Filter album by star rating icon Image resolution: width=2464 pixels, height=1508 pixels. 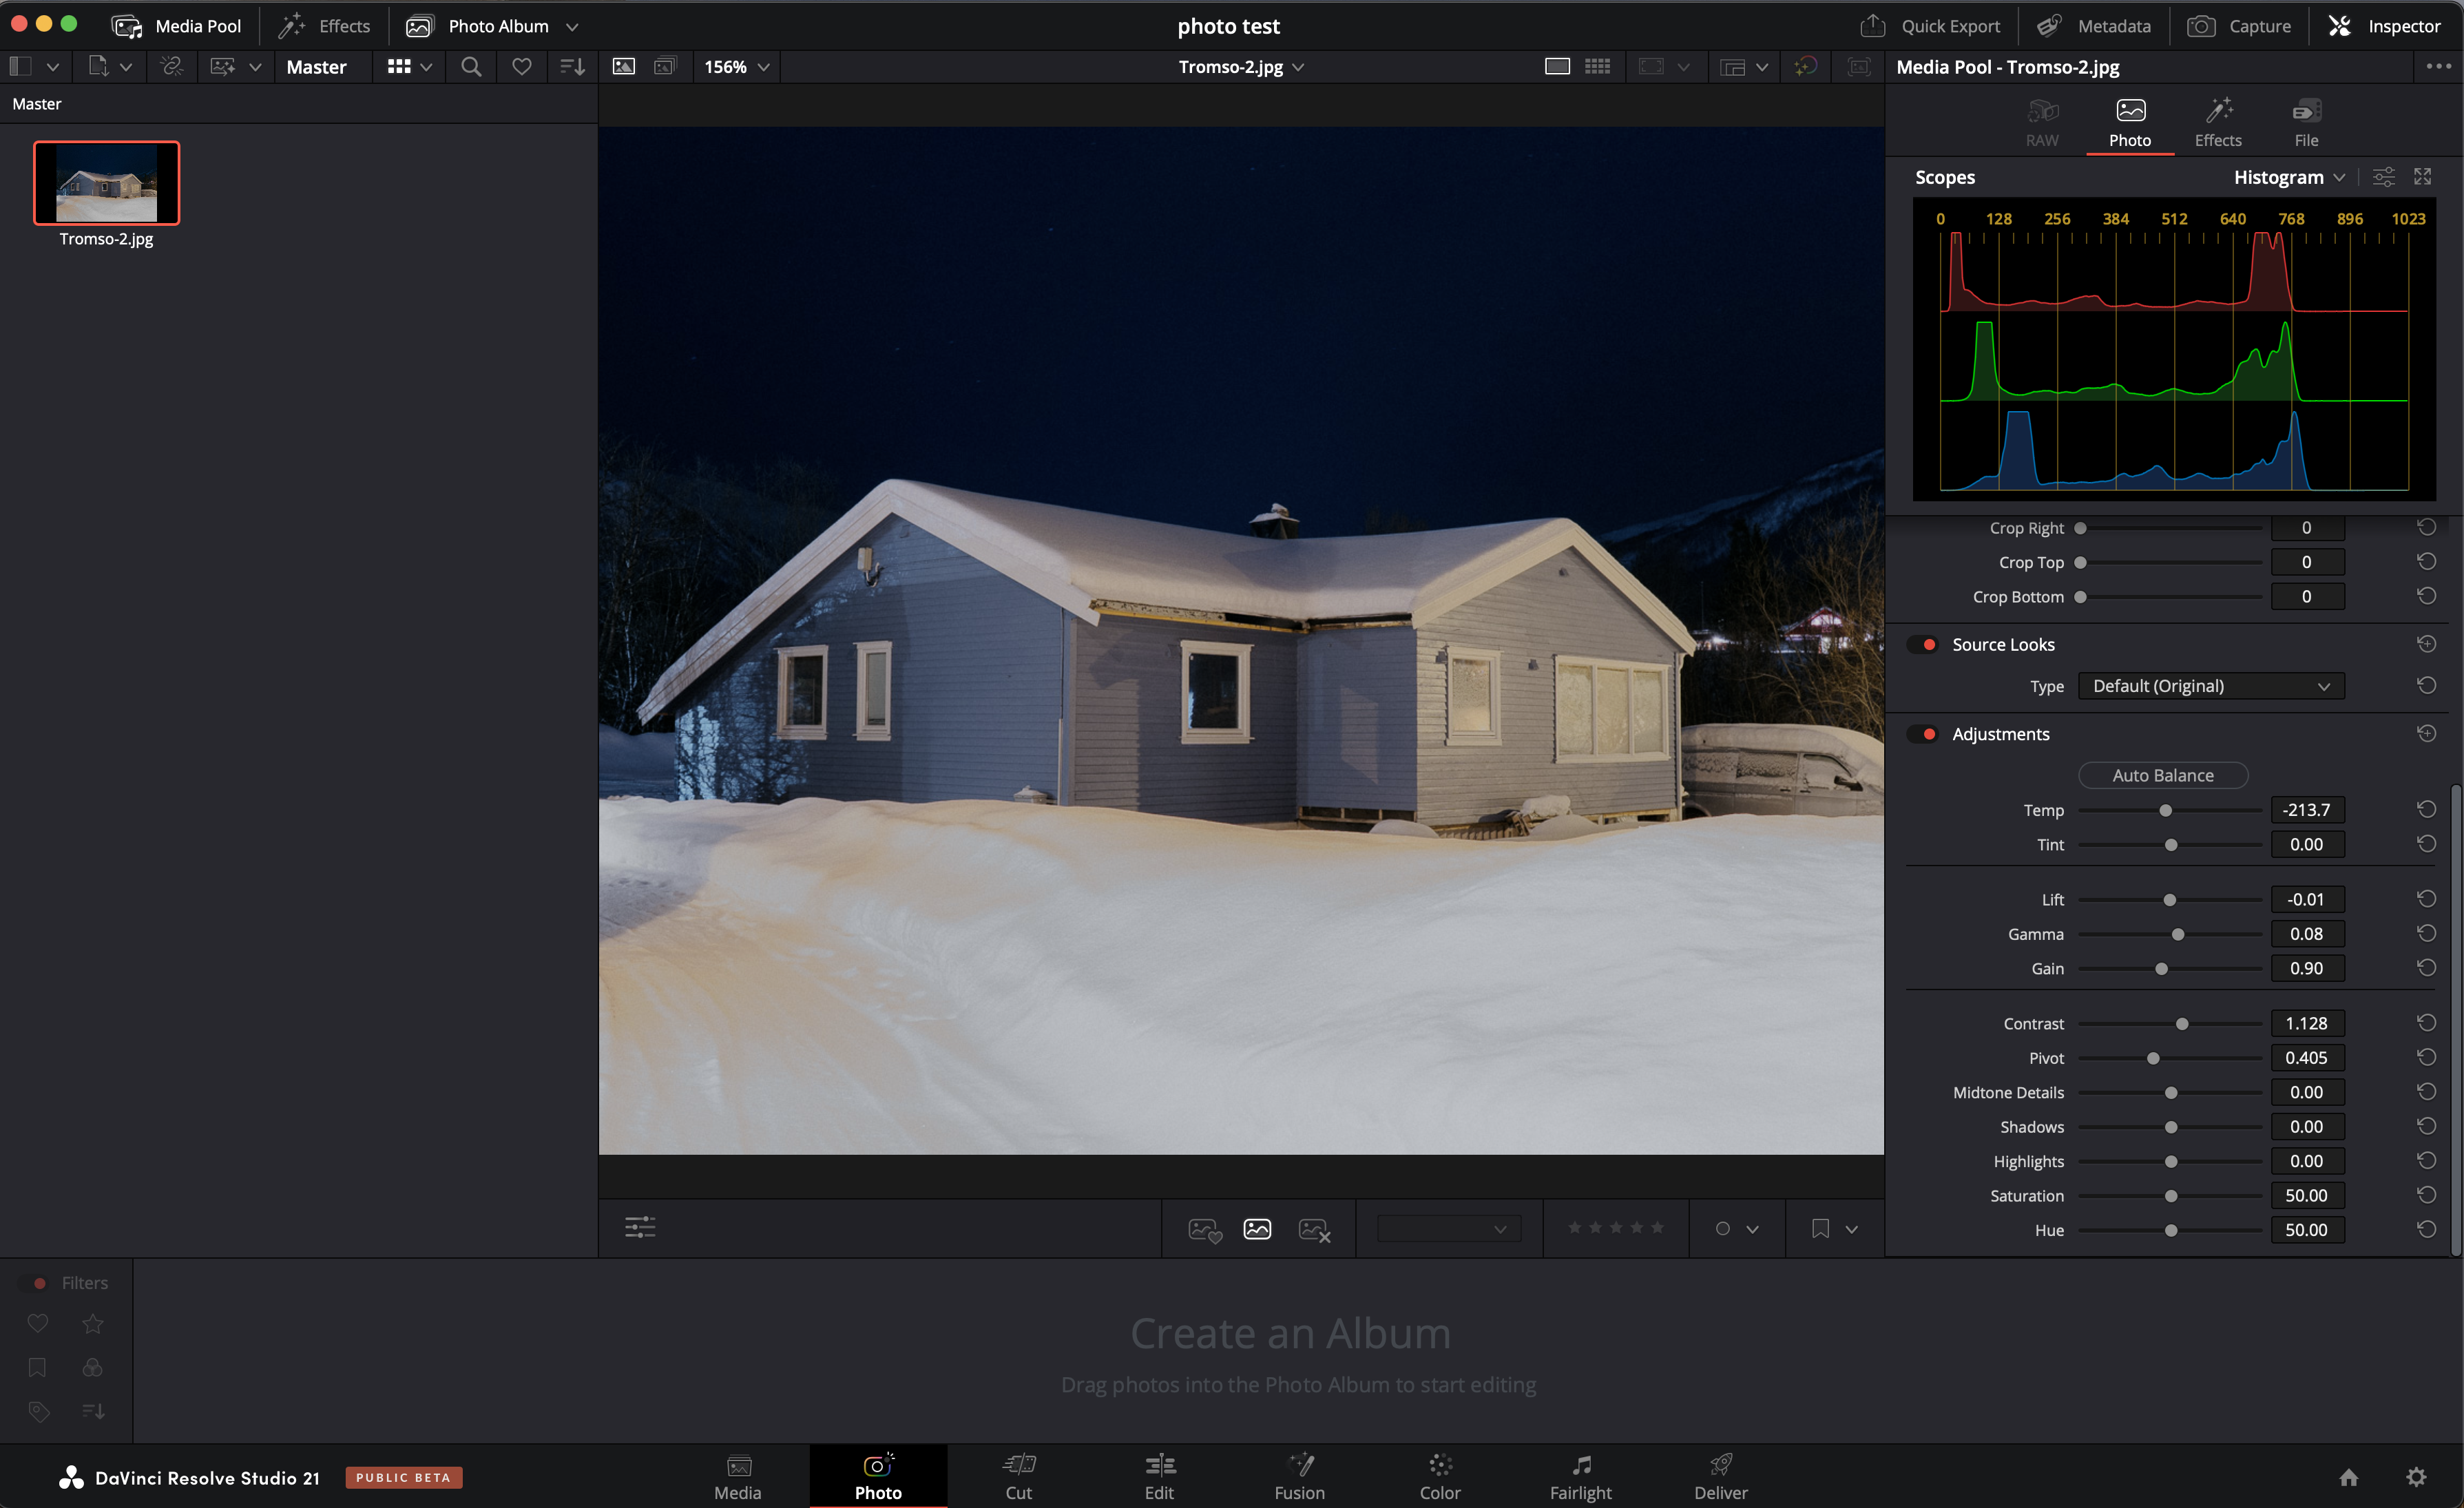pyautogui.click(x=93, y=1324)
